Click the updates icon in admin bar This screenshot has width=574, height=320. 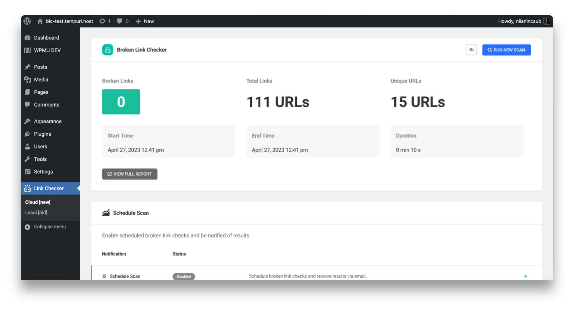coord(103,21)
